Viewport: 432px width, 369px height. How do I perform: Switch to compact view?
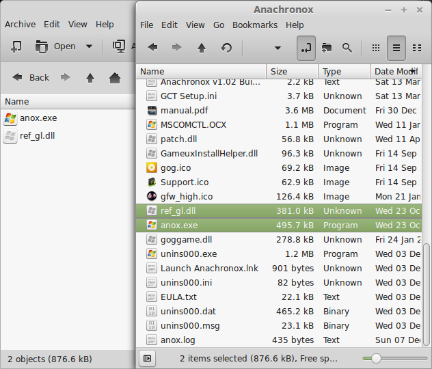coord(417,48)
